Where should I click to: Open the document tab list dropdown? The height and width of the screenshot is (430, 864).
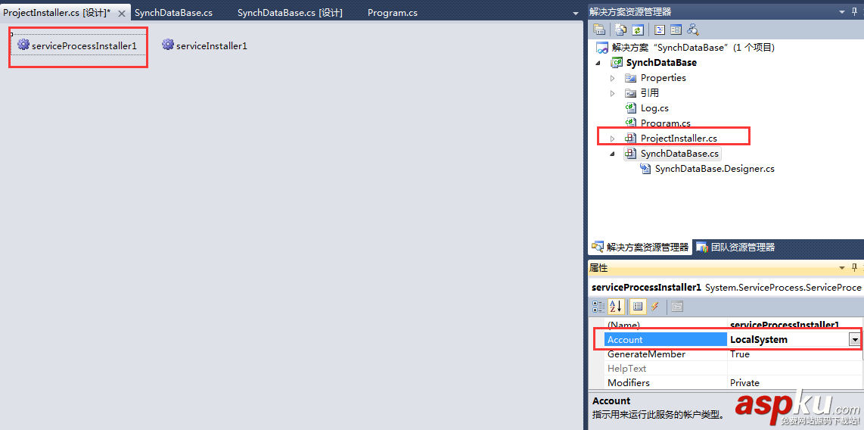coord(576,13)
